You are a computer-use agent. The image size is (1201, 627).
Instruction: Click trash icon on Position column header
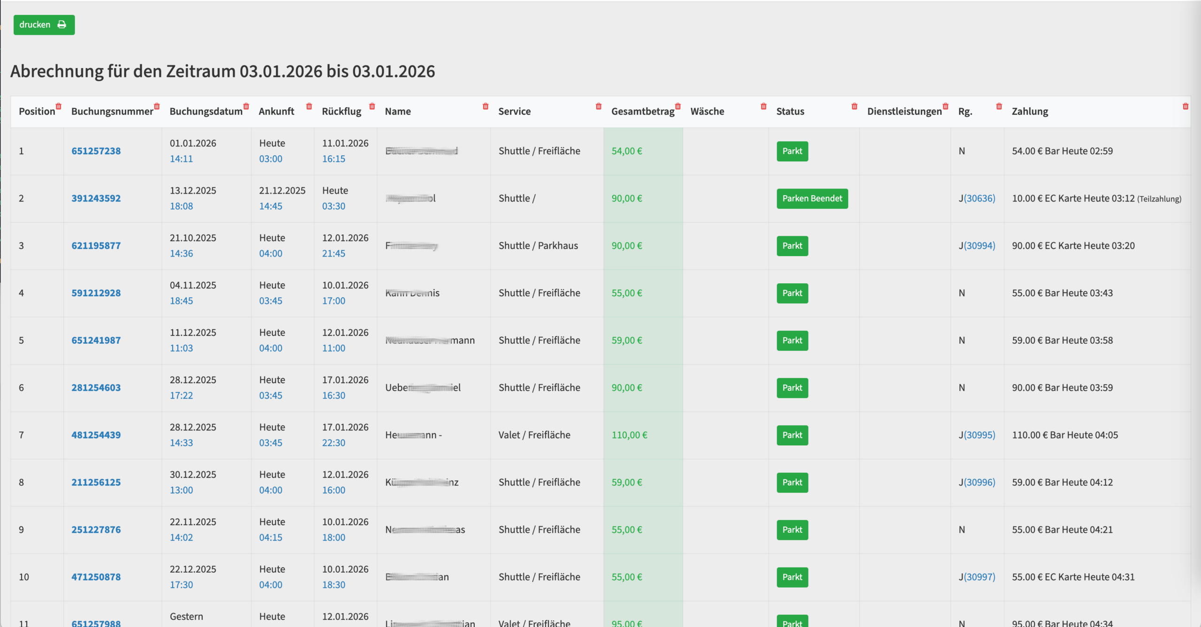(x=59, y=106)
